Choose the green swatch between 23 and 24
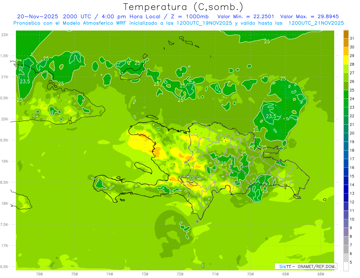Image resolution: width=360 pixels, height=278 pixels. click(346, 103)
